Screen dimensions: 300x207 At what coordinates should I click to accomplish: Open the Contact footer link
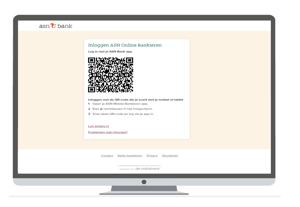107,156
